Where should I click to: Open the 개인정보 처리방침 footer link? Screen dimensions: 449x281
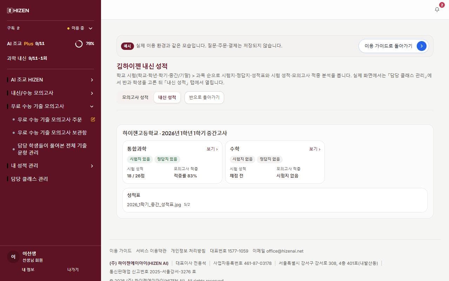tap(188, 251)
